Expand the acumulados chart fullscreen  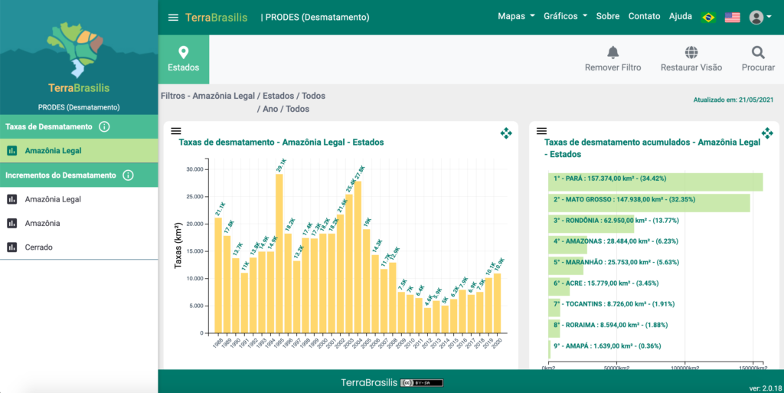pyautogui.click(x=767, y=133)
